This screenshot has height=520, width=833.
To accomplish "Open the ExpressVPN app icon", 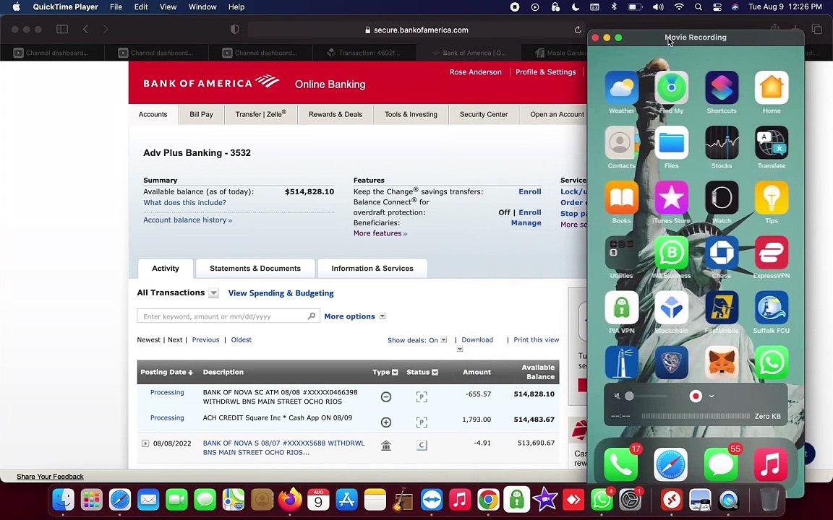I will [772, 253].
